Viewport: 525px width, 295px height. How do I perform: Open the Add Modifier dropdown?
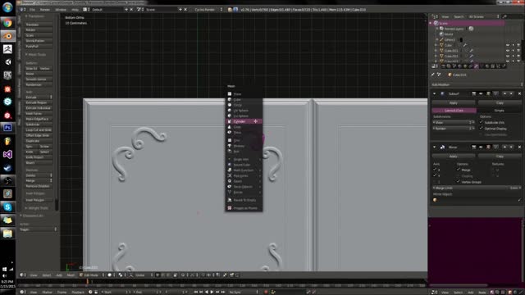[477, 84]
